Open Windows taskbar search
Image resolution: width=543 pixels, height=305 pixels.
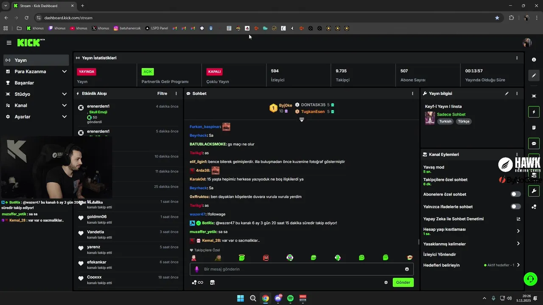click(x=253, y=298)
